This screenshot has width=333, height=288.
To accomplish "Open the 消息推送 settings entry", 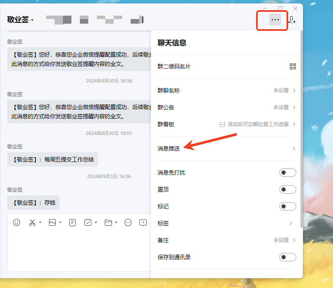I will click(x=226, y=148).
